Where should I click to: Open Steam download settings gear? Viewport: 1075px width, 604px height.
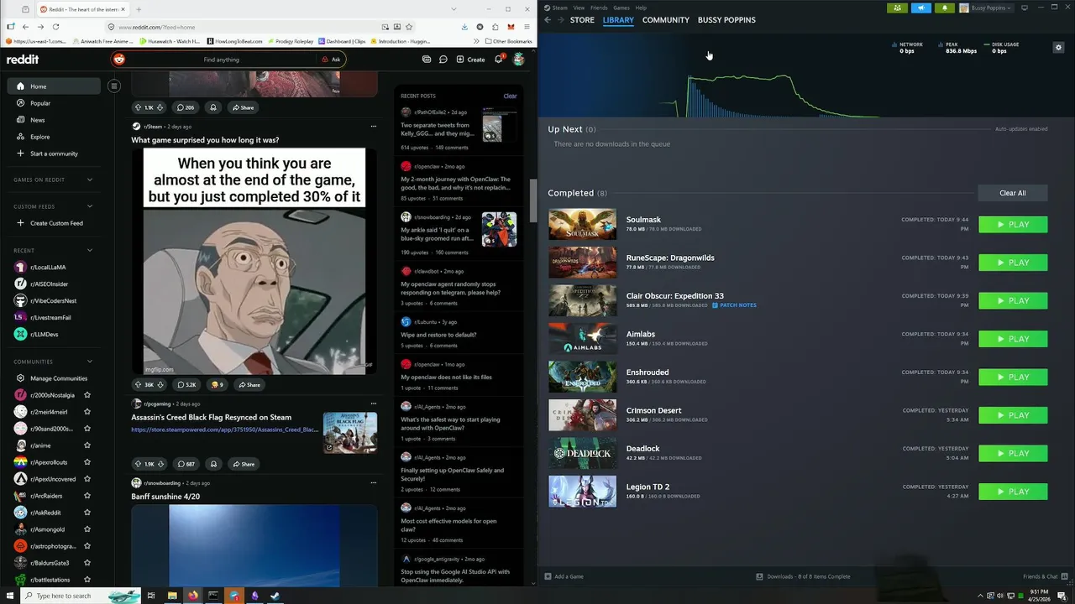(x=1058, y=48)
